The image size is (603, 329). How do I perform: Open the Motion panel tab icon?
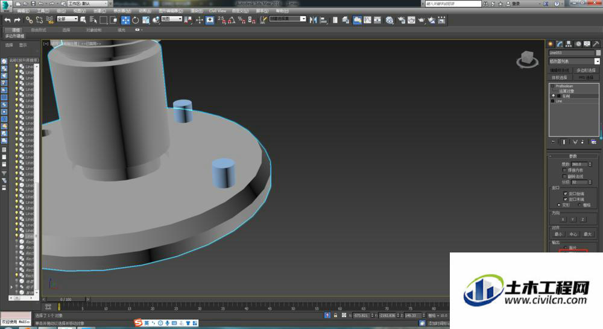click(578, 44)
